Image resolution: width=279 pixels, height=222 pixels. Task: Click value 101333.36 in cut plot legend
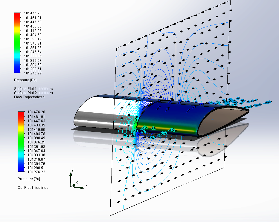[x=36, y=155]
